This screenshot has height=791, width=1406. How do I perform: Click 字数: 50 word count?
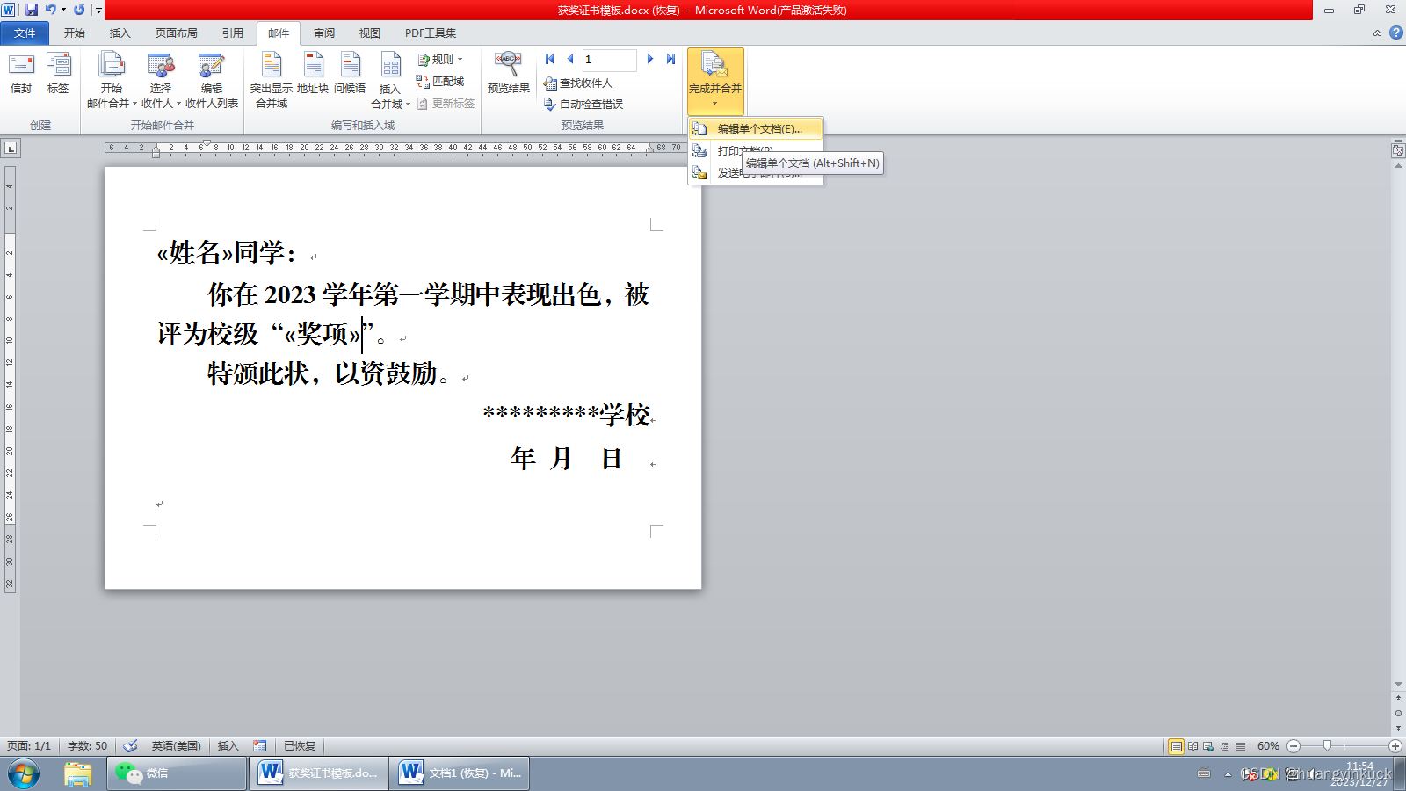pos(87,746)
